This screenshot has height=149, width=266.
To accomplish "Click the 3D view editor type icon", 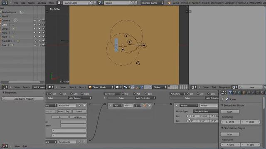I will click(51, 87).
